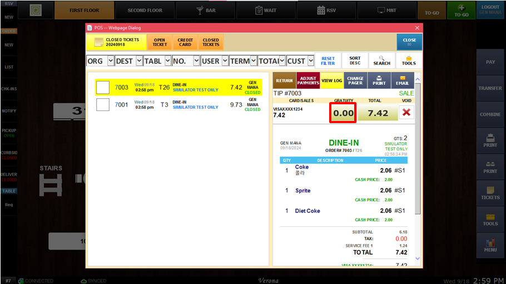This screenshot has height=284, width=506.
Task: Check the box for ticket 7003
Action: pos(103,87)
